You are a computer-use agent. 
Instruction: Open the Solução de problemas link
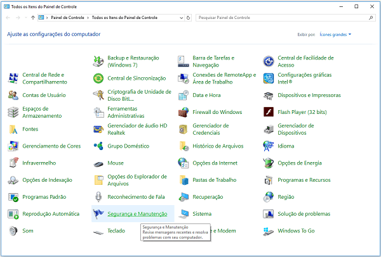pos(304,214)
